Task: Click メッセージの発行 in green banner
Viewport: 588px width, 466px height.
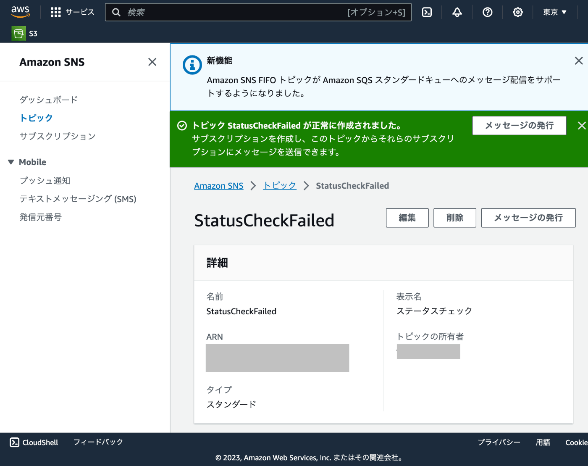Action: click(519, 126)
